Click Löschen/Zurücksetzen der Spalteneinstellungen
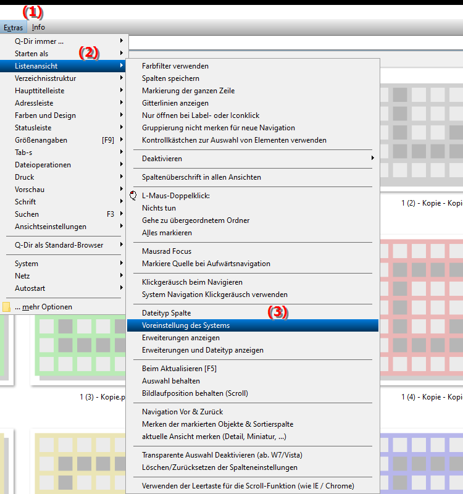The image size is (463, 494). click(x=252, y=467)
